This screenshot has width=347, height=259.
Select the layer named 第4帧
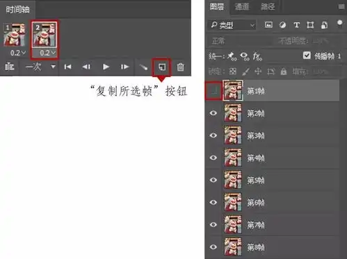click(256, 158)
